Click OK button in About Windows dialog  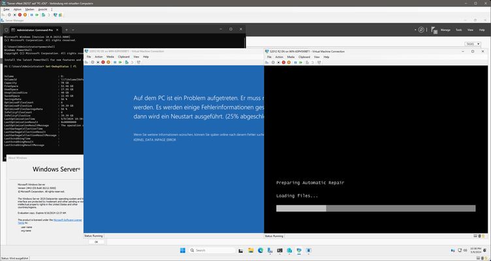point(96,242)
